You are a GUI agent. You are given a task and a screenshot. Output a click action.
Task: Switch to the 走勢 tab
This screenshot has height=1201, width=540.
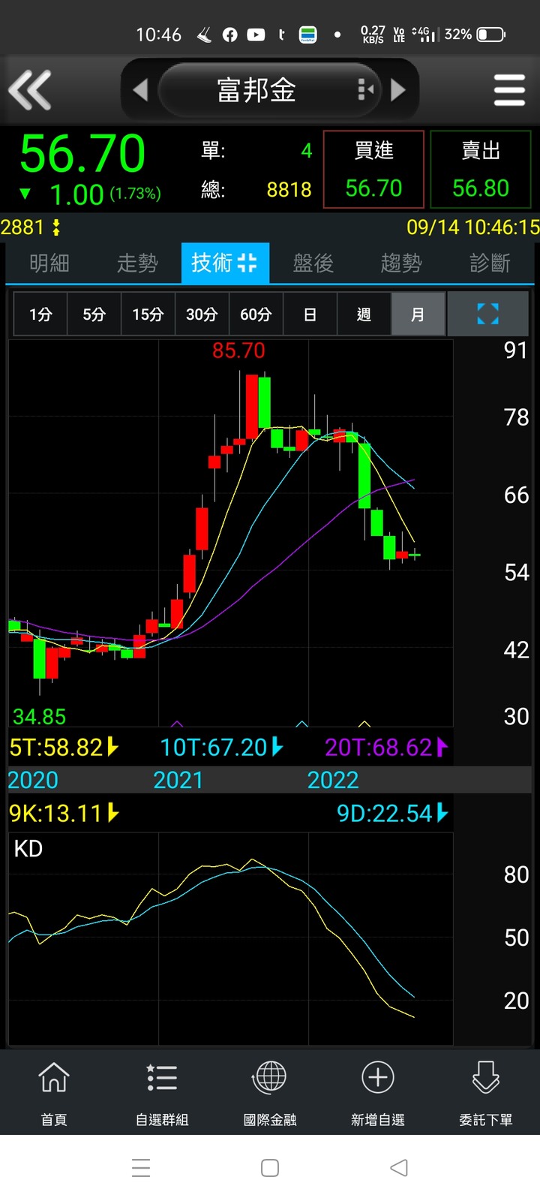(x=137, y=263)
